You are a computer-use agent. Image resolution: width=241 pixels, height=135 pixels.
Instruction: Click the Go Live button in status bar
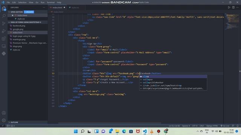[x=225, y=126]
